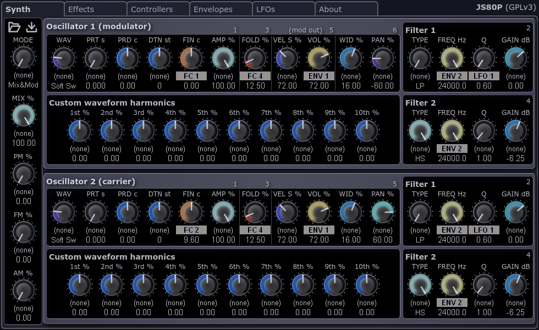Click Oscillator 2 WAV waveform knob

[x=64, y=212]
